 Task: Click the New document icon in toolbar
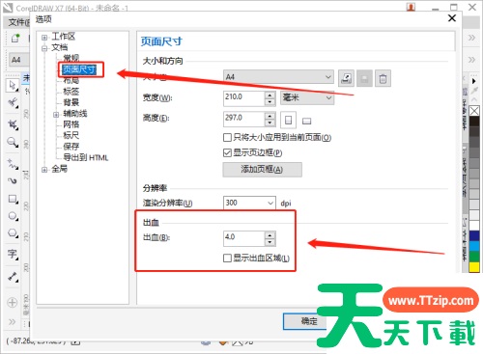coord(14,38)
